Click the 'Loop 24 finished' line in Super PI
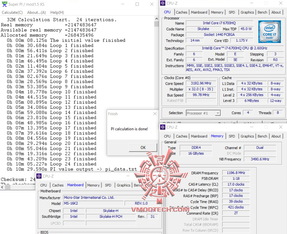Image resolution: width=287 pixels, height=234 pixels. [x=52, y=164]
